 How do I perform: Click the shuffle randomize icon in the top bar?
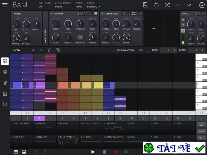(167, 5)
